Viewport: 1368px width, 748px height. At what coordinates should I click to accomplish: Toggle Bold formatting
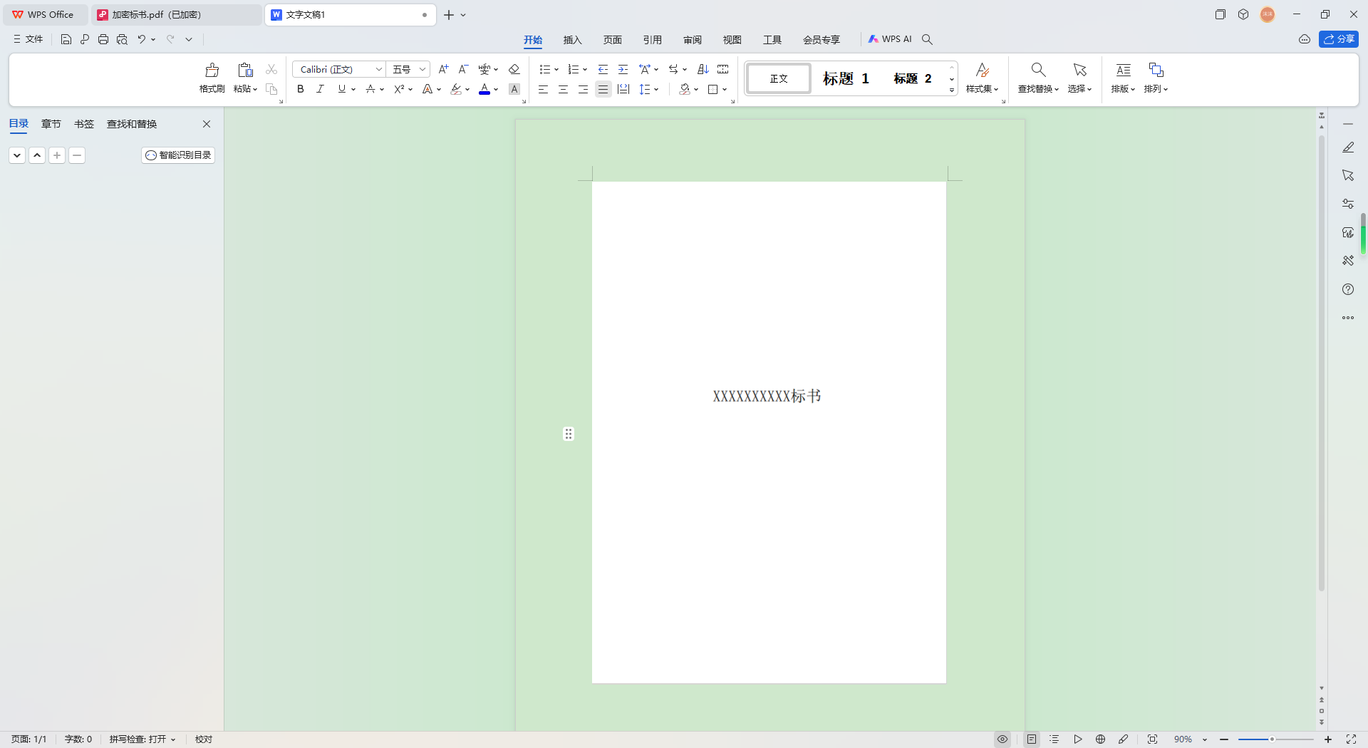click(301, 89)
